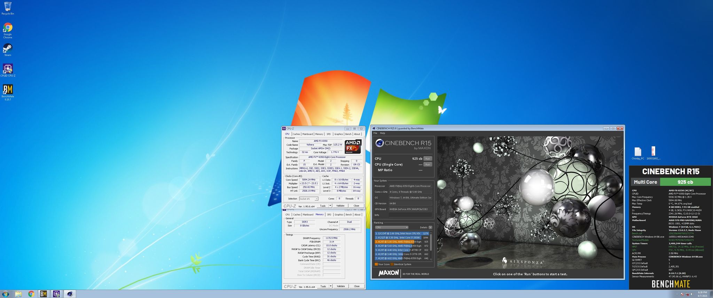Viewport: 713px width, 298px height.
Task: Click the Info field in Your System
Action: coord(410,215)
